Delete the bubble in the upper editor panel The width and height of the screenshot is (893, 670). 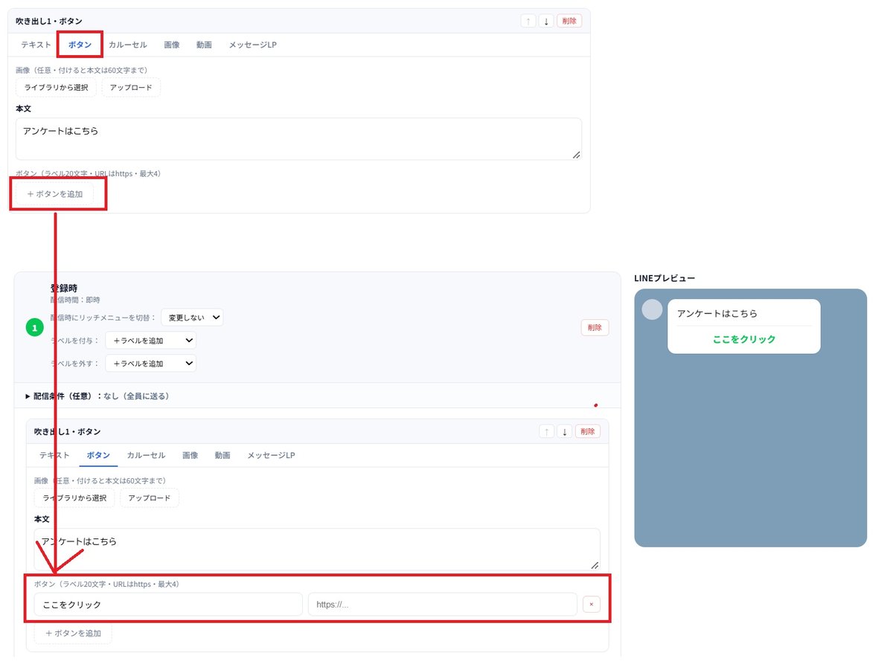(x=569, y=21)
